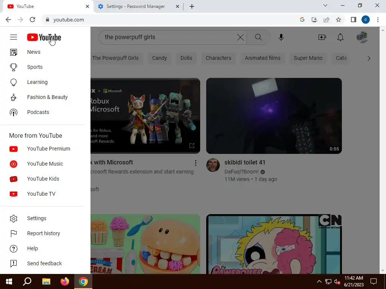Click the YouTube Premium icon
The height and width of the screenshot is (289, 386).
coord(14,149)
